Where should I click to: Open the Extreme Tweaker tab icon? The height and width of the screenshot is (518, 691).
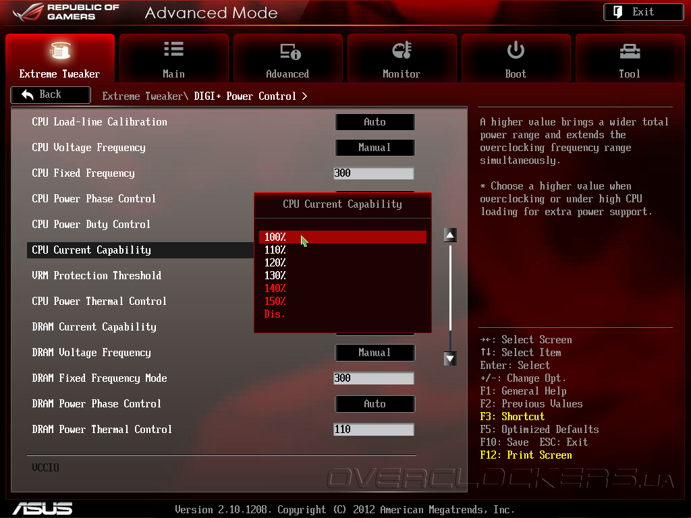(x=60, y=51)
